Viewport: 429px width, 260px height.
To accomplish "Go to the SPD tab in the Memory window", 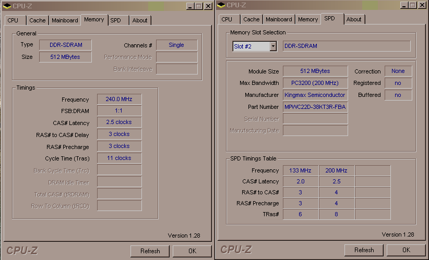I will [x=116, y=20].
